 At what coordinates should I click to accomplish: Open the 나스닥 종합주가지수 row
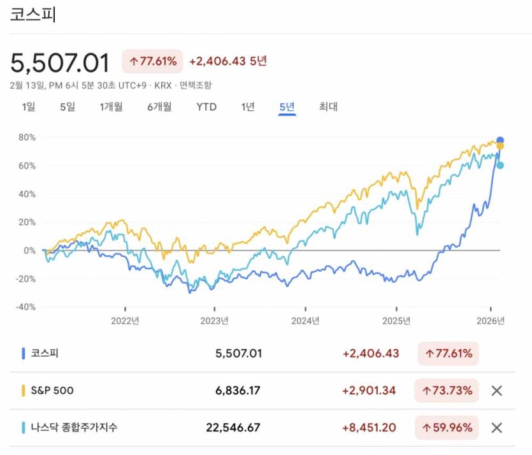(x=74, y=428)
